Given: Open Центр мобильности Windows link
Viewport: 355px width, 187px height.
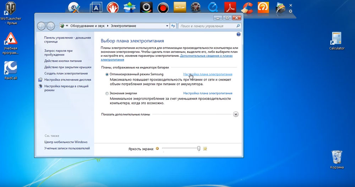Looking at the screenshot, I should (x=66, y=142).
